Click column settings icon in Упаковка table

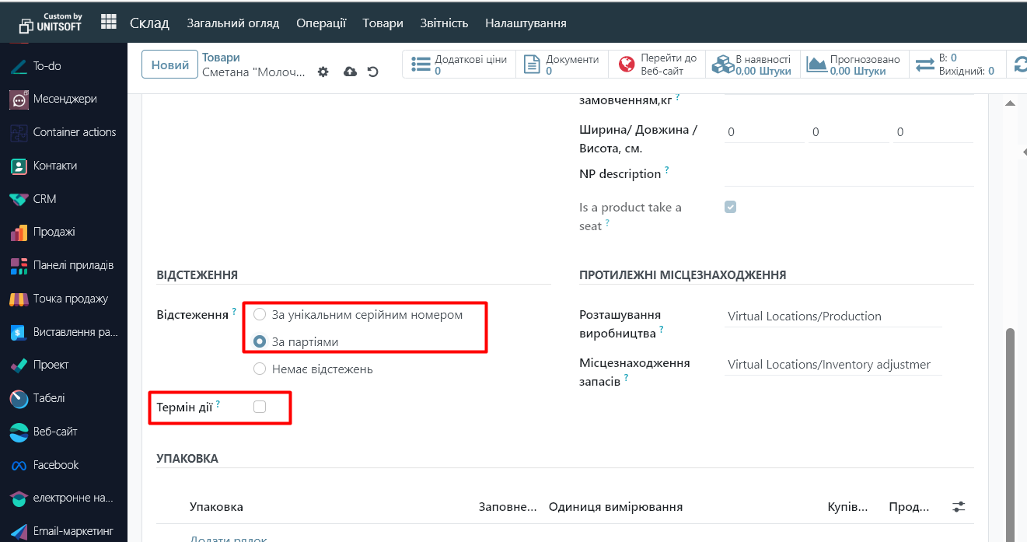959,507
